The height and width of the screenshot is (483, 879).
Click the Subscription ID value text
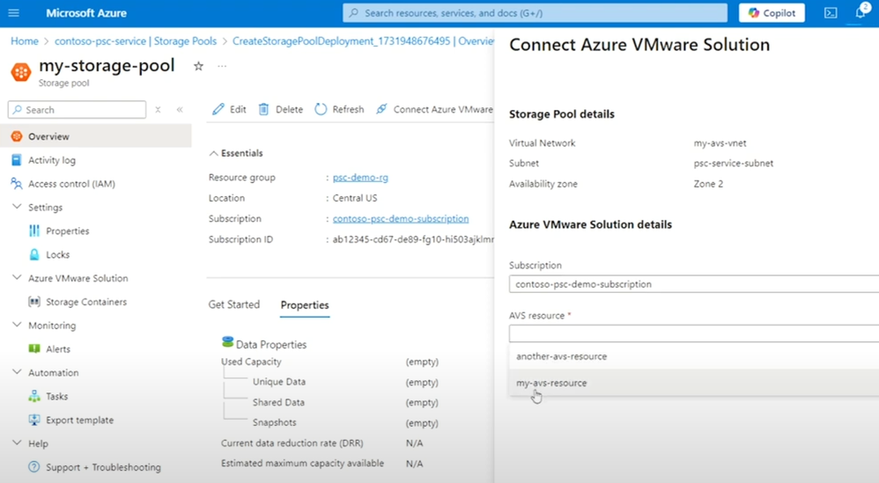coord(413,239)
